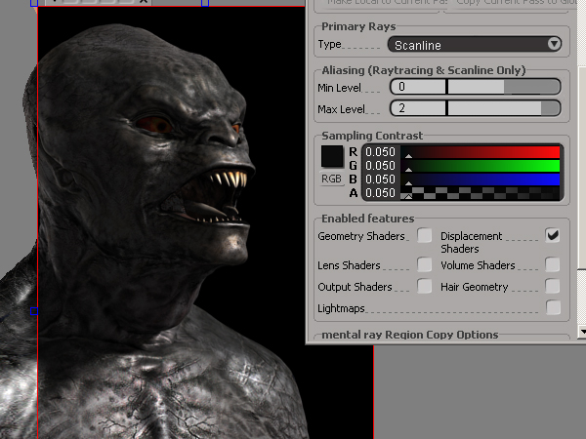
Task: Enable the Geometry Shaders checkbox
Action: tap(425, 235)
